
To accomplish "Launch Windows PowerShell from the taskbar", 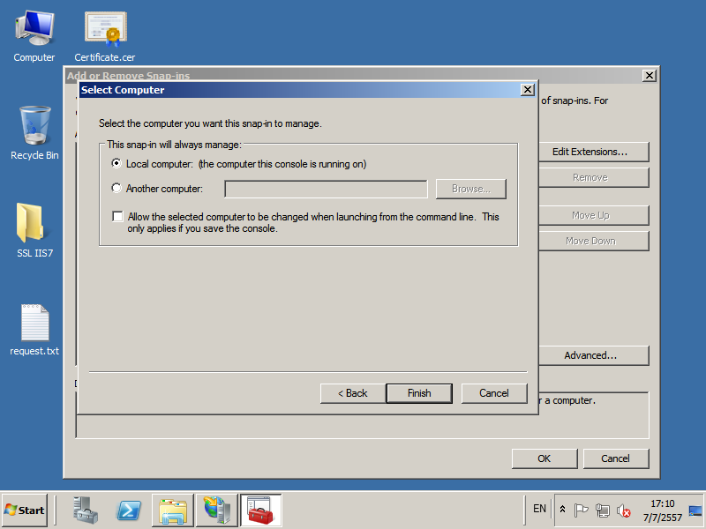I will click(129, 510).
